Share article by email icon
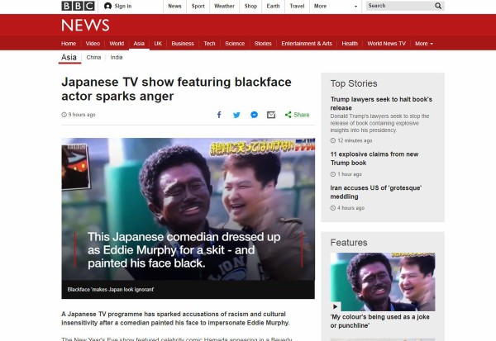The width and height of the screenshot is (496, 341). 271,115
